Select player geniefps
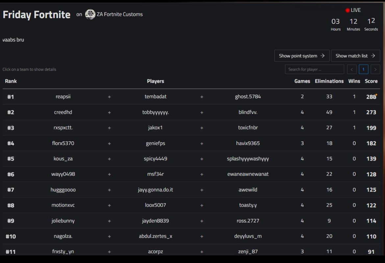 tap(155, 143)
